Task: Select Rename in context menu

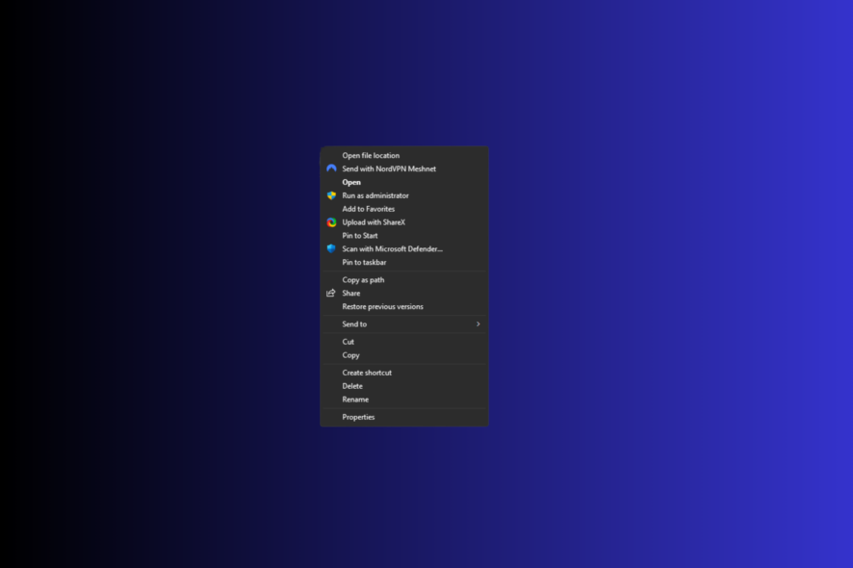Action: [x=404, y=400]
